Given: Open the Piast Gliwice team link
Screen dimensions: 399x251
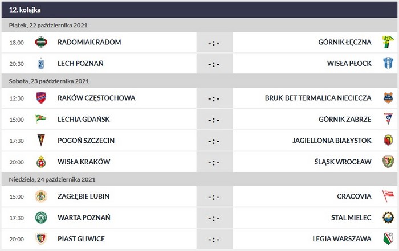Looking at the screenshot, I should click(x=81, y=238).
